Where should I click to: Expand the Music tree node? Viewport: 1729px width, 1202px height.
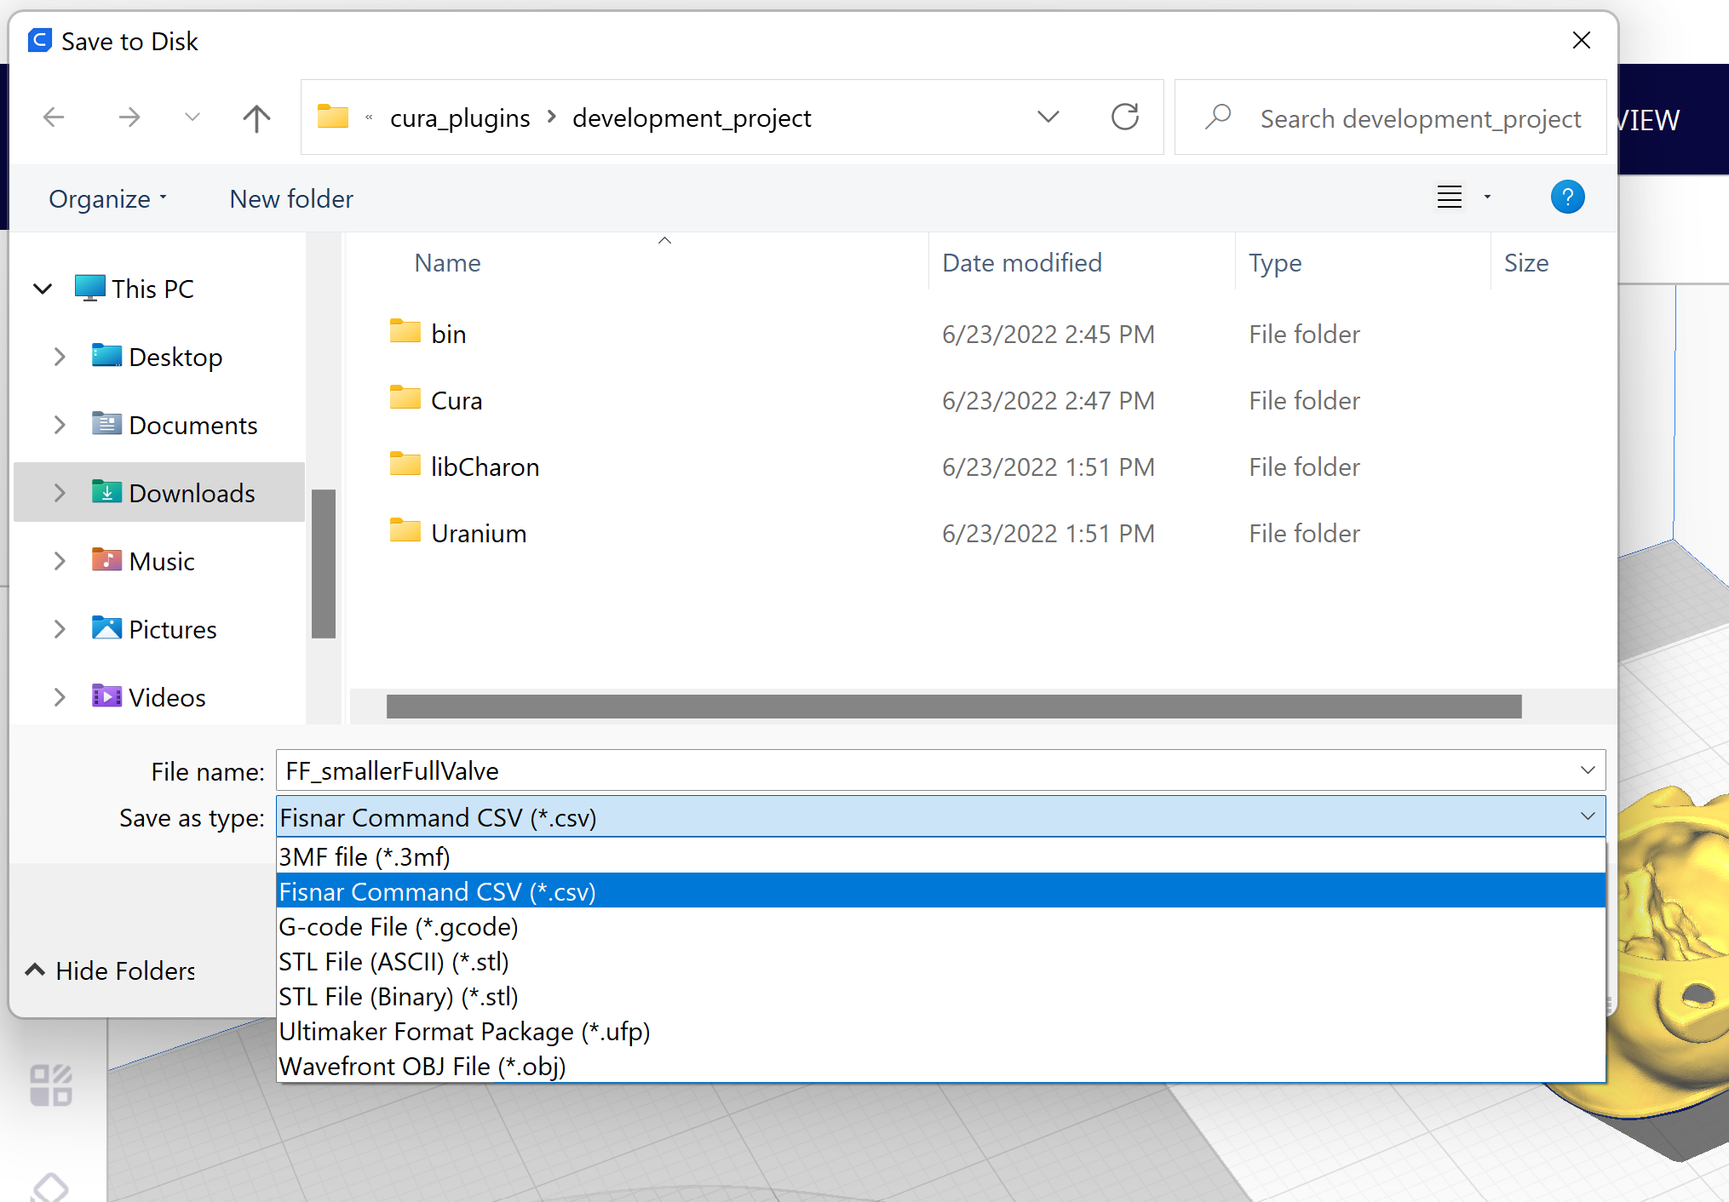point(59,561)
